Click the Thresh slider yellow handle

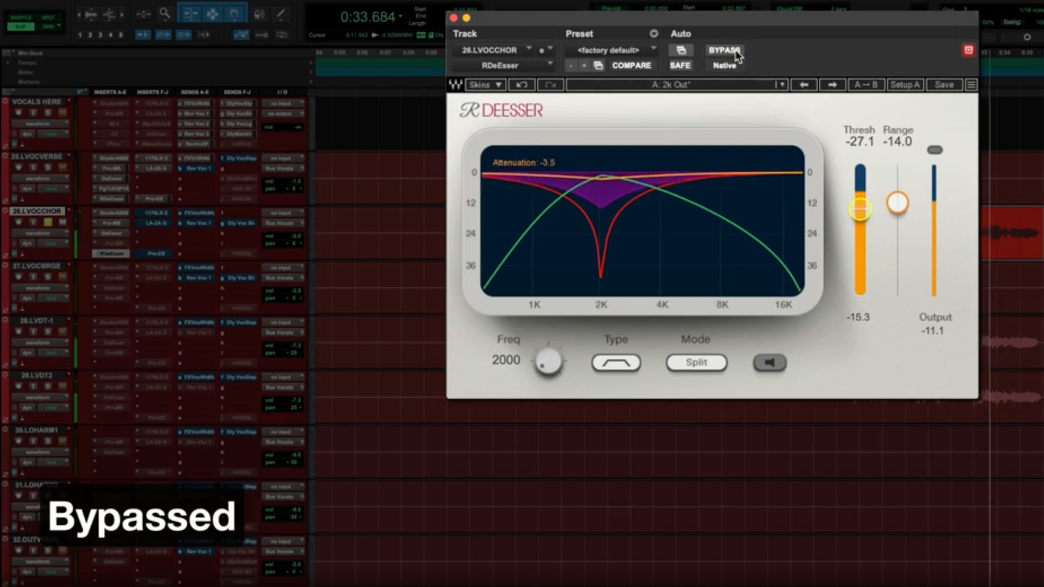tap(860, 209)
